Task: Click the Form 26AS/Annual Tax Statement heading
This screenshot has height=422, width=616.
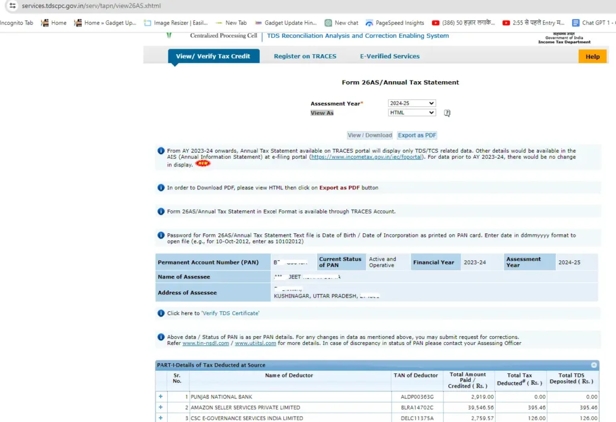Action: tap(400, 82)
